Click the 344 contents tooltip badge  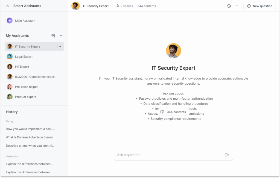[173, 112]
